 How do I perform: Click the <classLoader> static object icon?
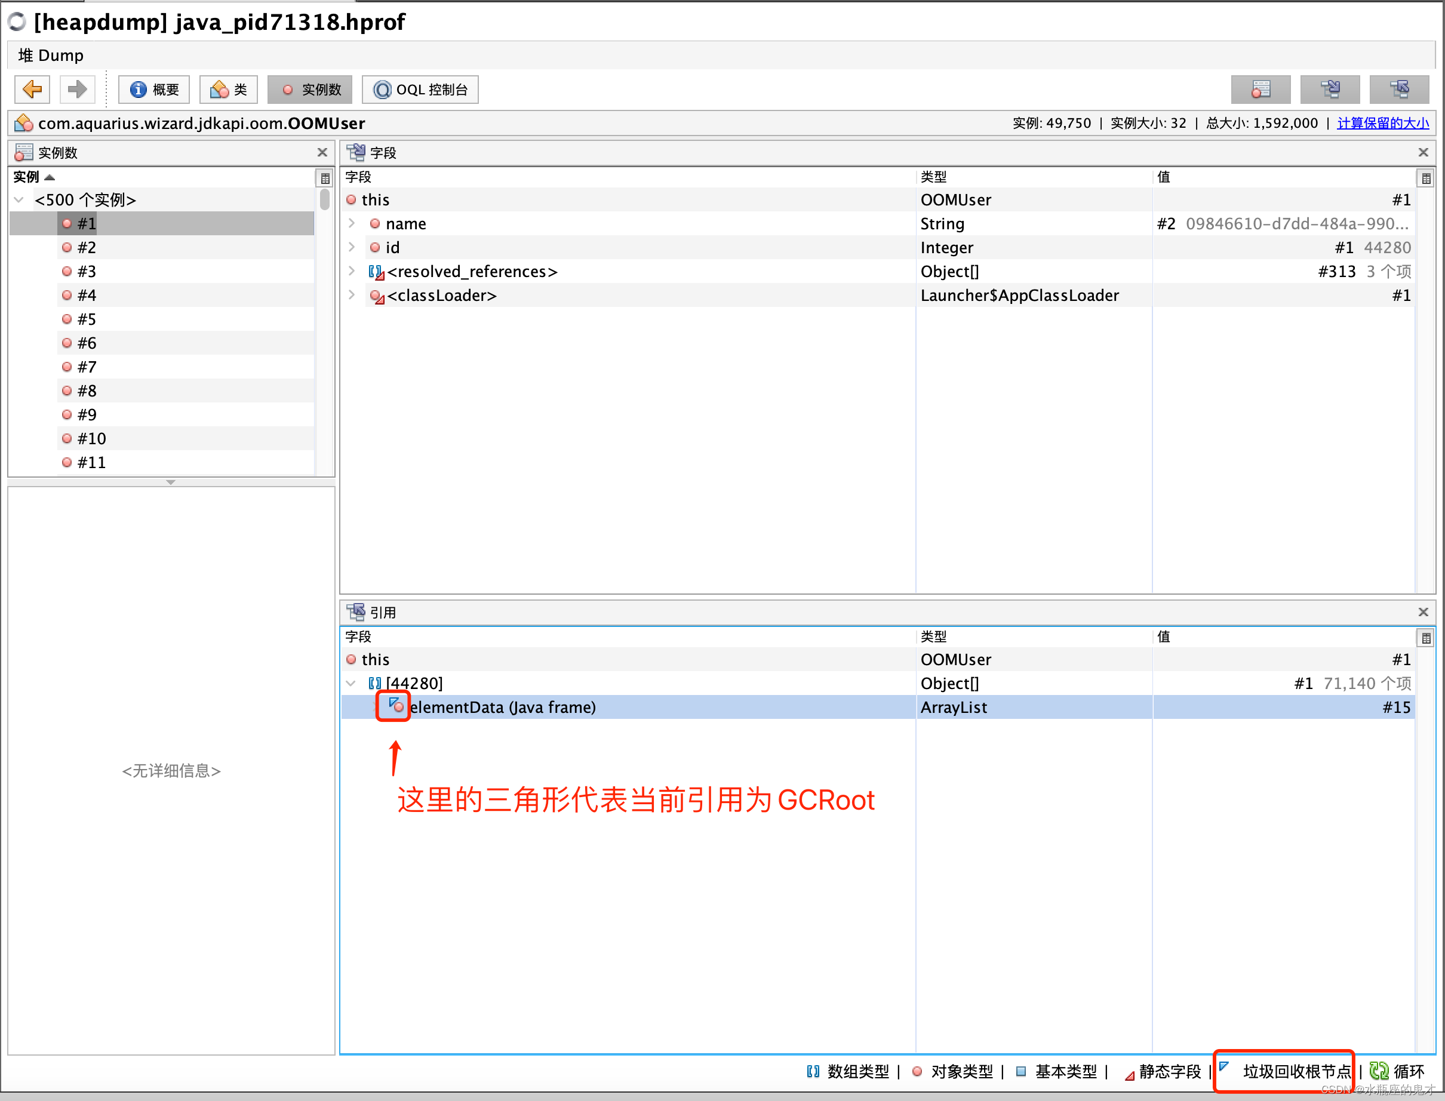pyautogui.click(x=377, y=296)
